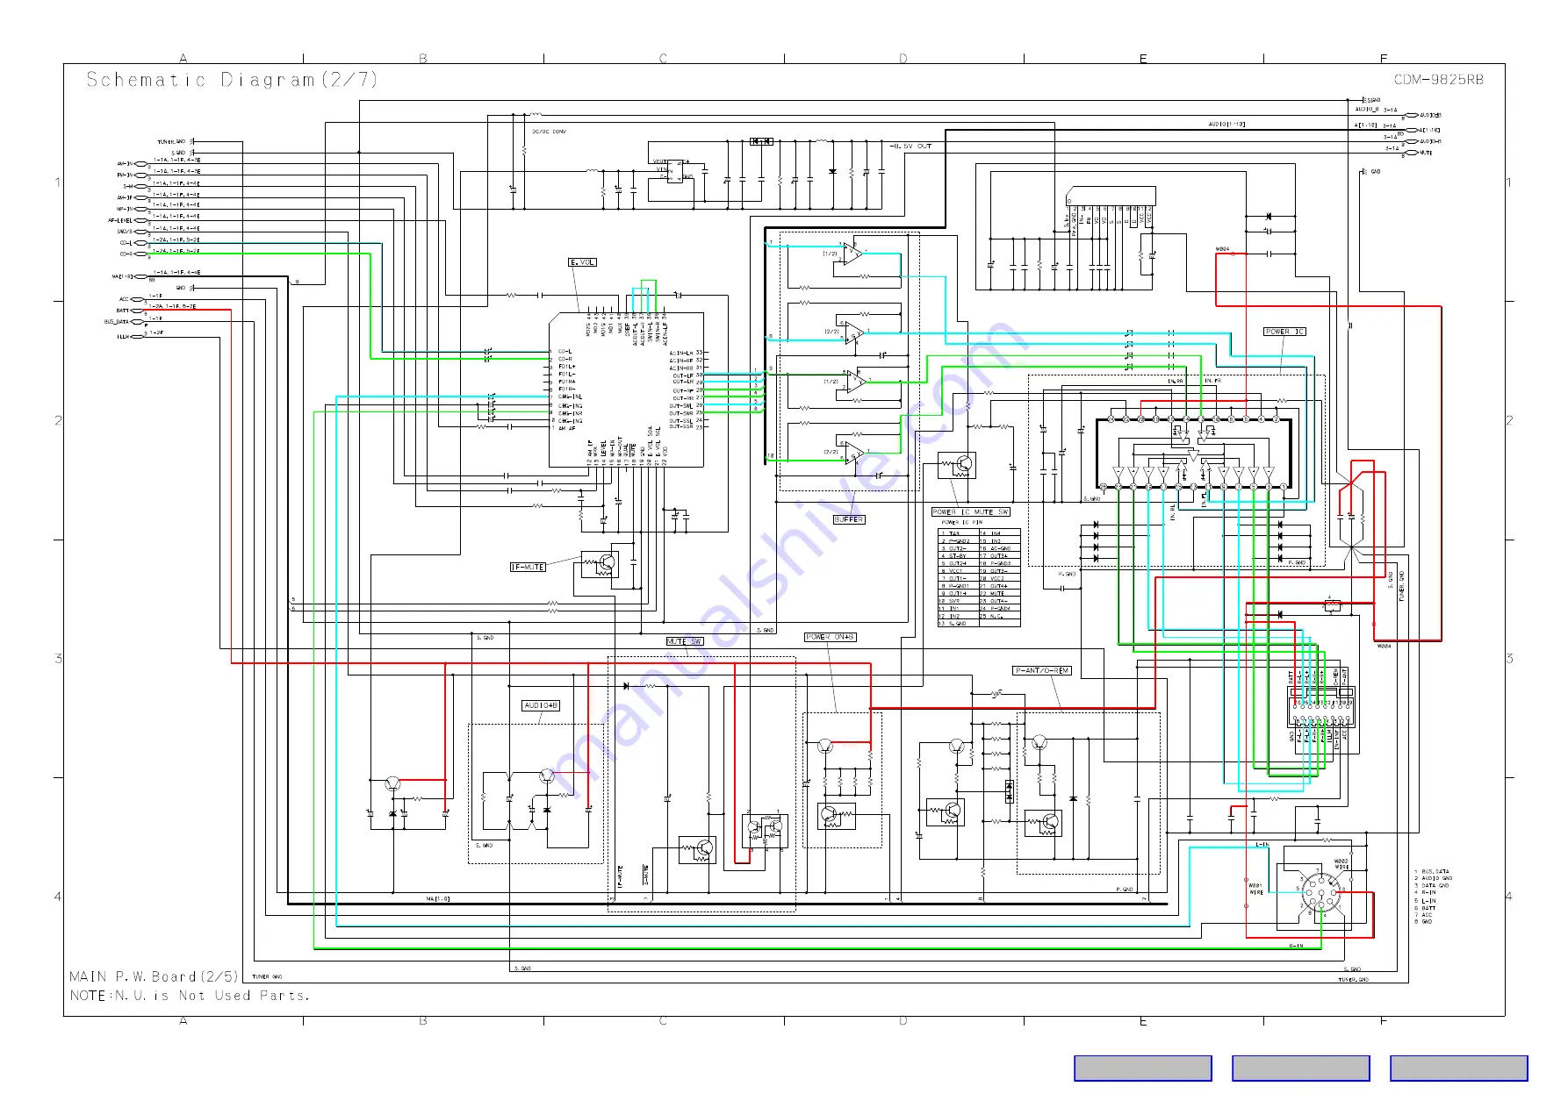Click the P-ANT/D-REM label box
This screenshot has width=1568, height=1108.
point(1041,670)
